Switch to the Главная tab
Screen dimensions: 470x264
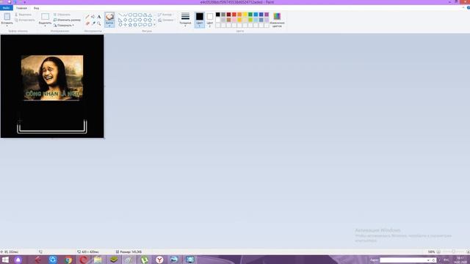tap(21, 8)
